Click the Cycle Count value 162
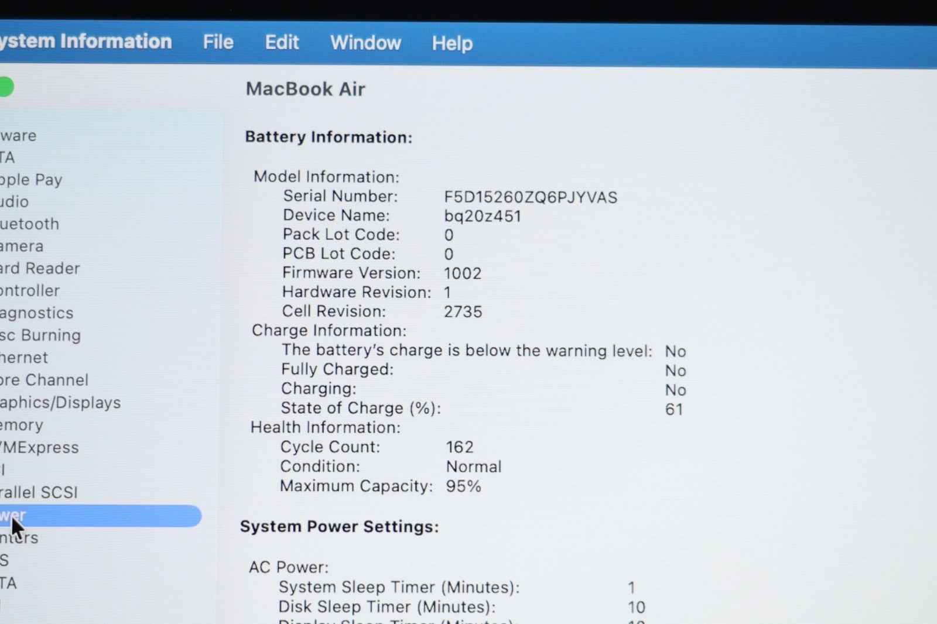 [x=460, y=447]
